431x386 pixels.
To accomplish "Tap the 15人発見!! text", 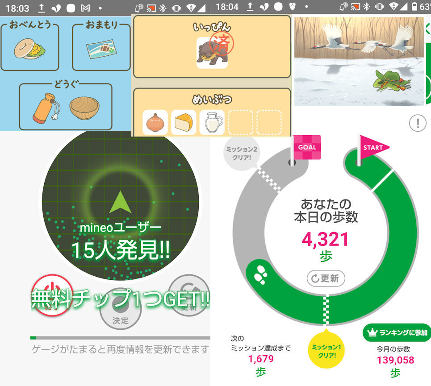I will pos(120,250).
